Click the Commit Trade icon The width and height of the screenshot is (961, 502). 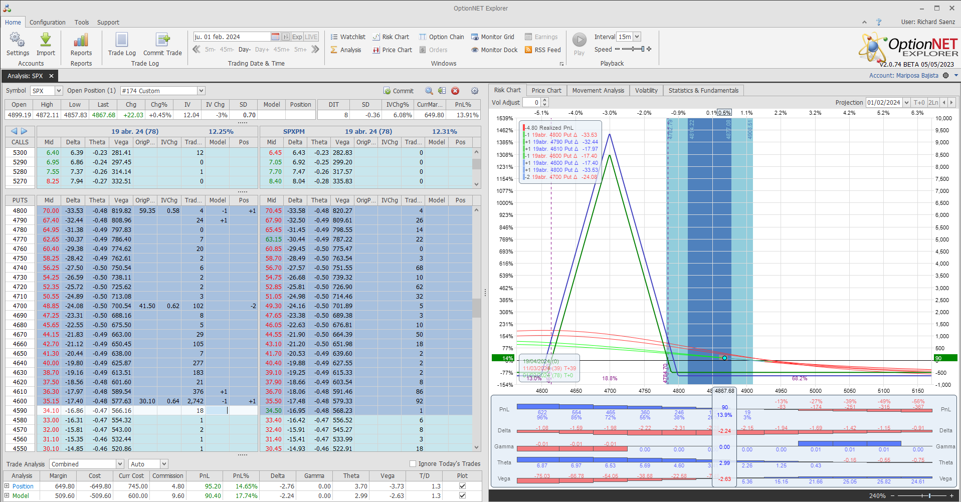tap(162, 40)
